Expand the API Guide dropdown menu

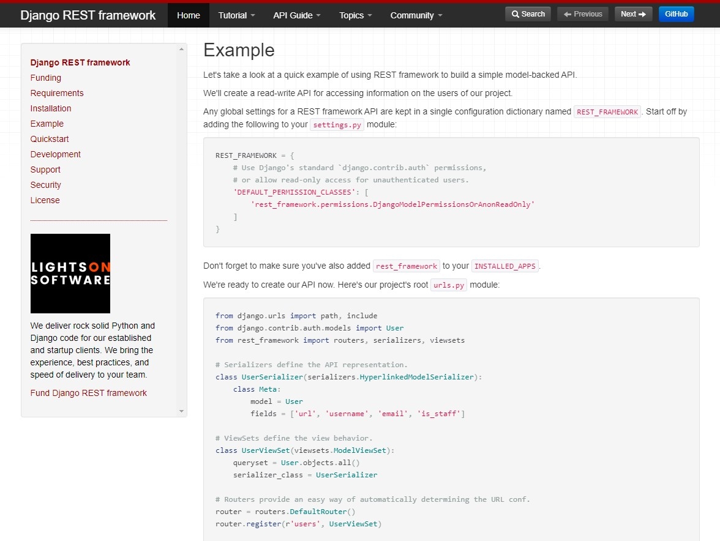(296, 15)
